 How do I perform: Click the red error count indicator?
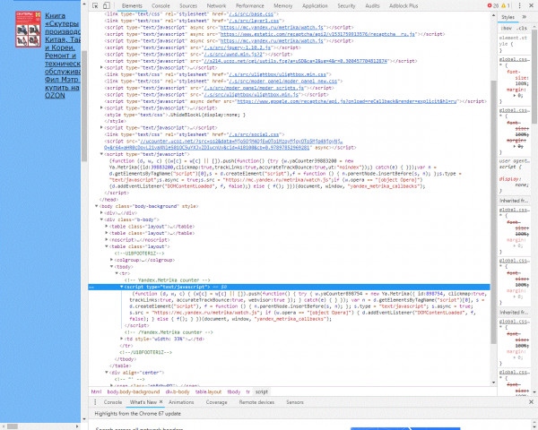(x=492, y=5)
